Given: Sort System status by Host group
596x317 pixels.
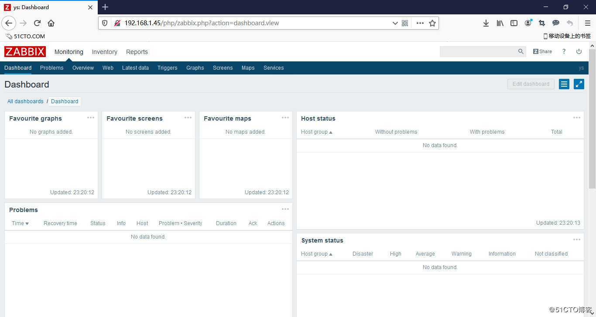Looking at the screenshot, I should coord(316,254).
